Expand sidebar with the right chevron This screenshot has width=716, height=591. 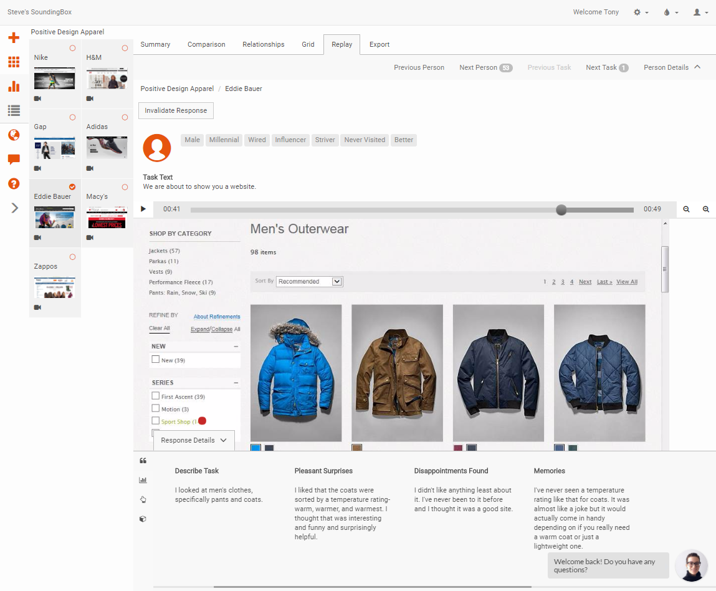coord(14,208)
